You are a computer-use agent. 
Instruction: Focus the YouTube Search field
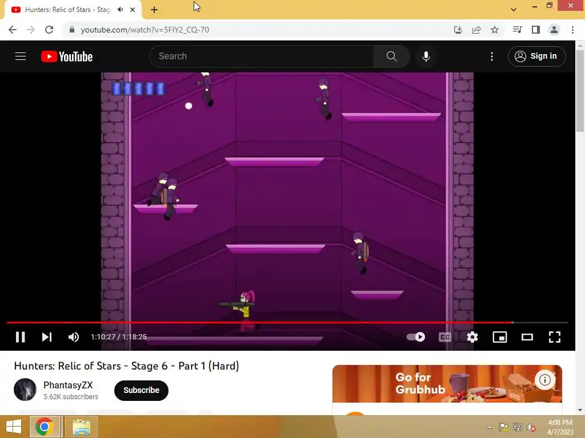tap(261, 56)
